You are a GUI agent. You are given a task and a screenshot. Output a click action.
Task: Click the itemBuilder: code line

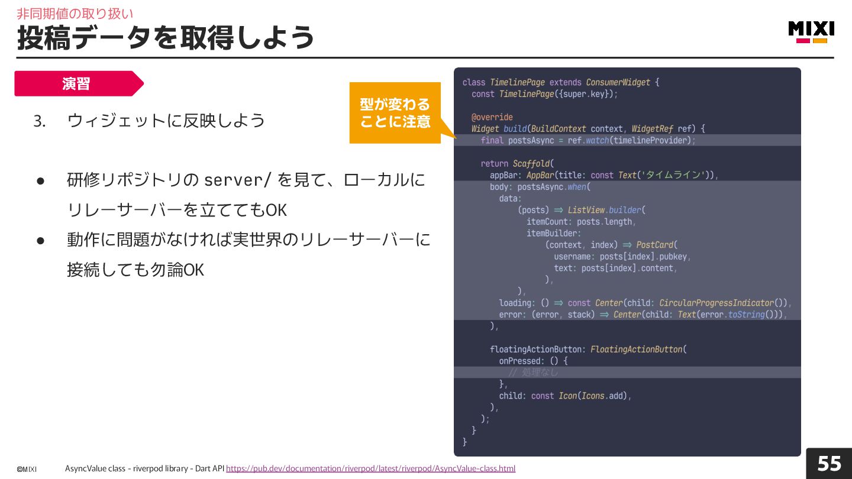point(554,233)
